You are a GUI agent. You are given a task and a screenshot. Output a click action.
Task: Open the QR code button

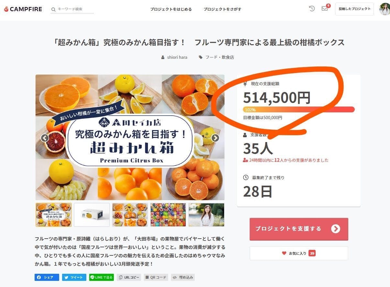click(156, 277)
